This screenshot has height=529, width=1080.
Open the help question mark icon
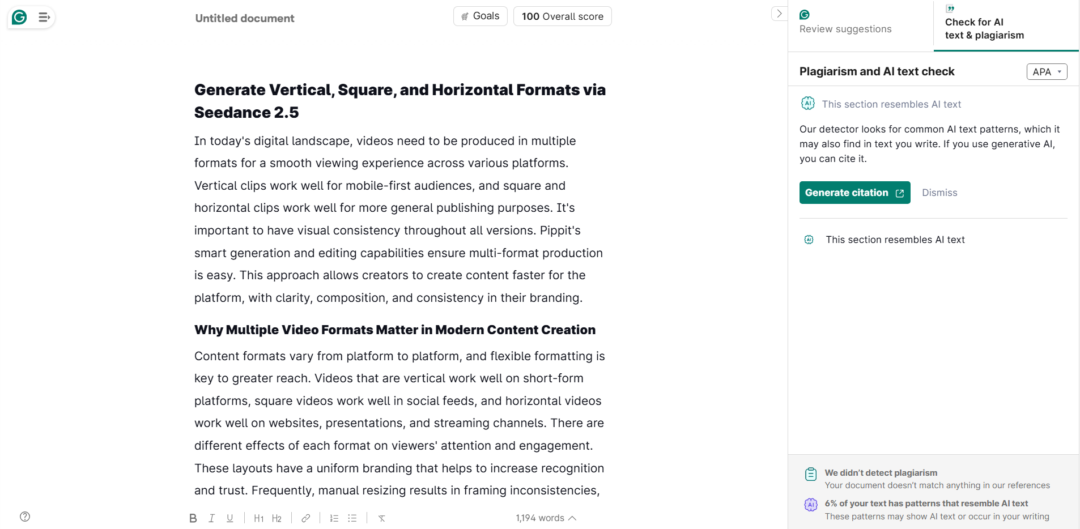(x=25, y=517)
